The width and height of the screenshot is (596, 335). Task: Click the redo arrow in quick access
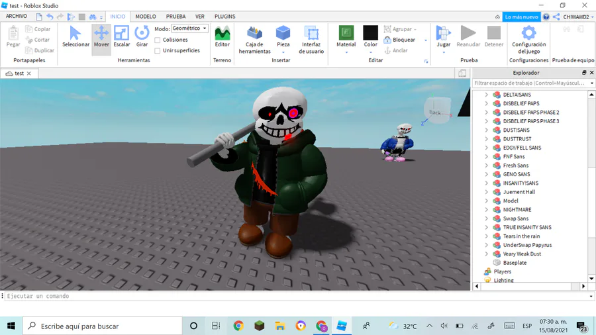pyautogui.click(x=60, y=17)
